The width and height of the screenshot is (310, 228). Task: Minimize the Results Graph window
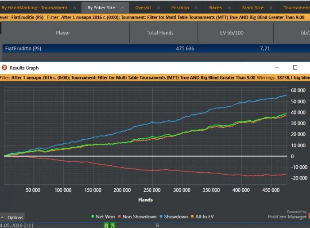[277, 68]
